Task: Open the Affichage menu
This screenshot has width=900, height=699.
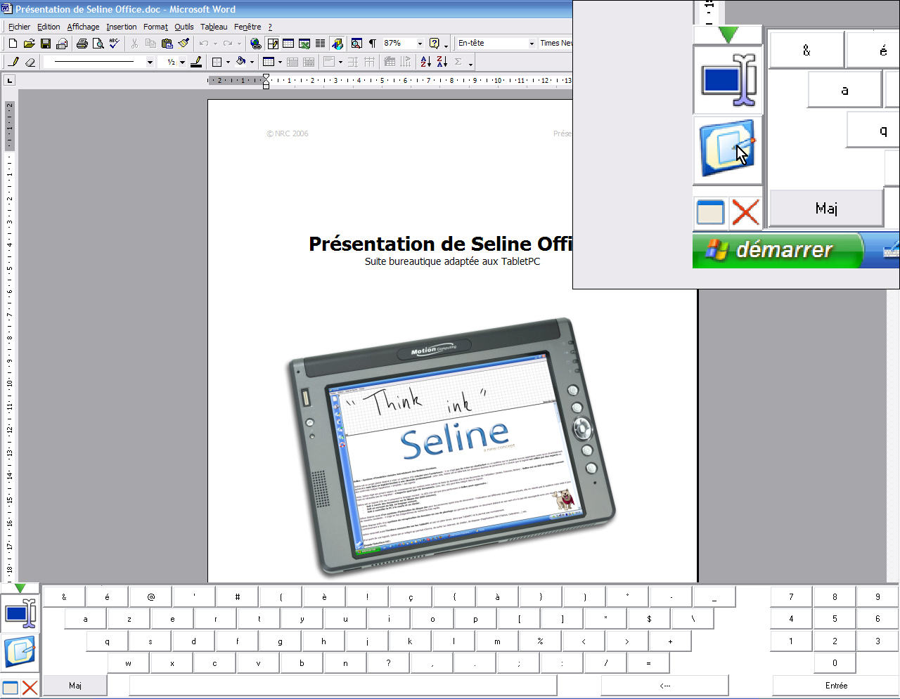Action: point(83,27)
